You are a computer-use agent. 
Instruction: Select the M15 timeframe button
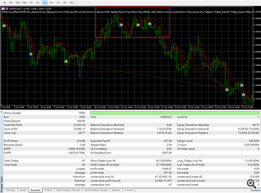coord(18,2)
